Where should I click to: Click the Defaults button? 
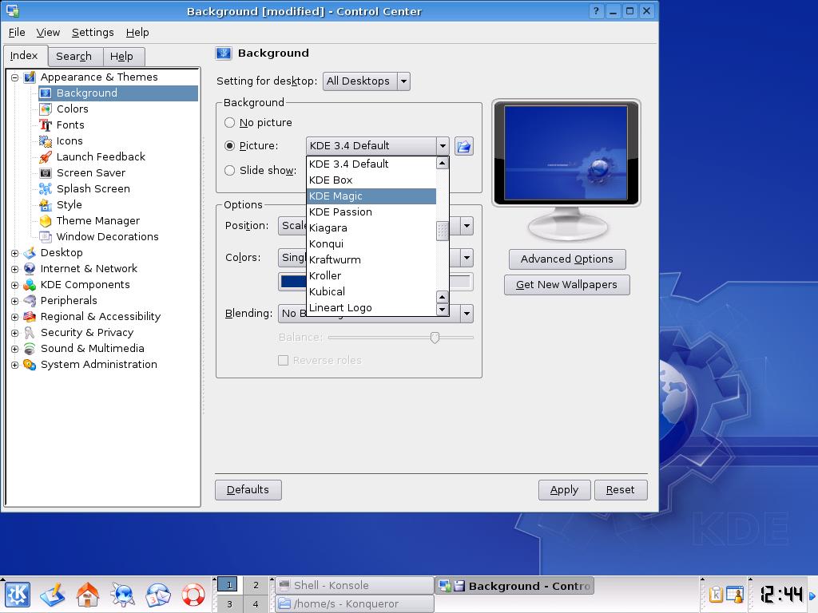(x=248, y=490)
